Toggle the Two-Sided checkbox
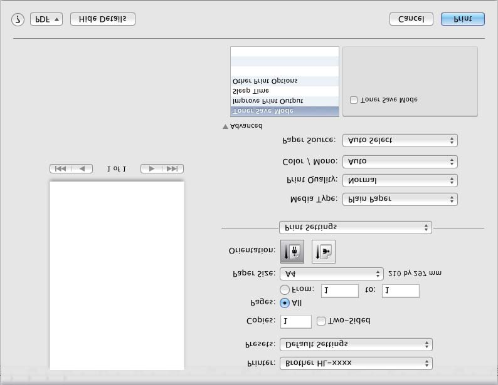This screenshot has height=385, width=498. click(321, 321)
